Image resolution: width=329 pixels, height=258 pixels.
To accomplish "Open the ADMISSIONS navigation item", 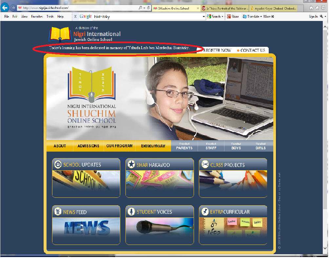I will tap(88, 146).
